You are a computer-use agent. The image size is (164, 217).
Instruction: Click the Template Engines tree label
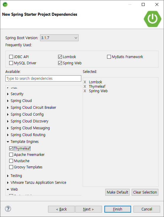pyautogui.click(x=25, y=142)
